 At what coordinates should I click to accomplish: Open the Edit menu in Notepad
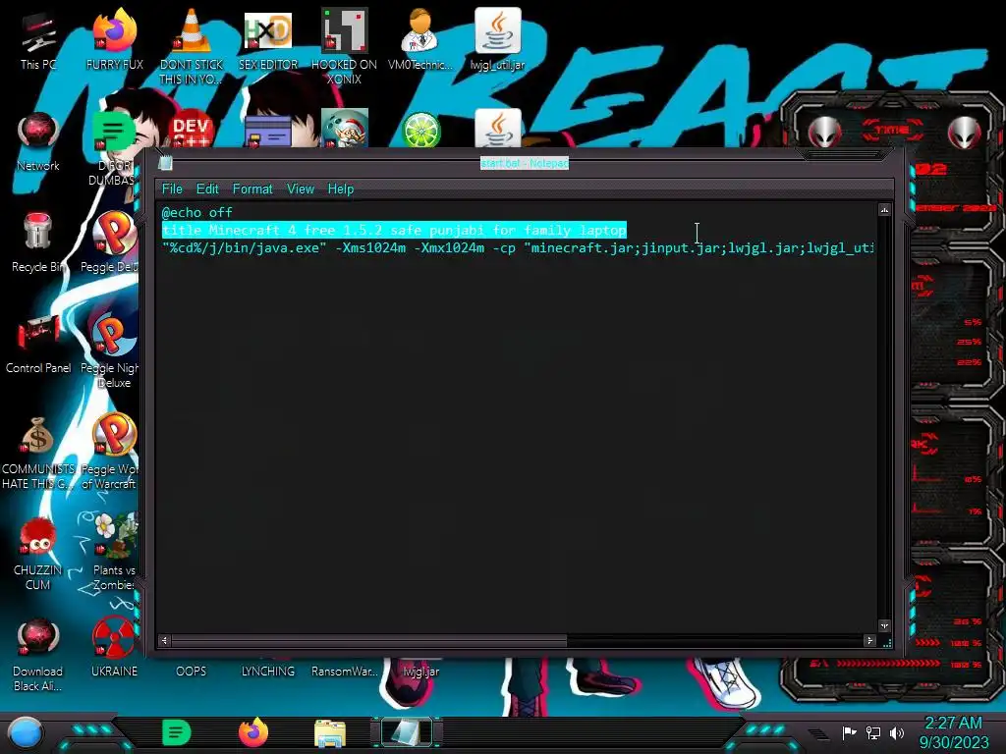pos(207,189)
